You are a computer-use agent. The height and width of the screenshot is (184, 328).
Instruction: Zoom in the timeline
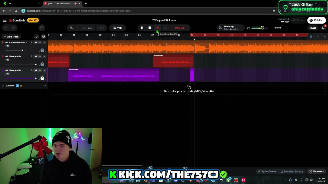click(x=324, y=37)
